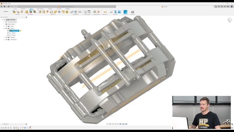Click the middle blue ASSEMBLE group icon
The height and width of the screenshot is (132, 234).
(x=76, y=12)
